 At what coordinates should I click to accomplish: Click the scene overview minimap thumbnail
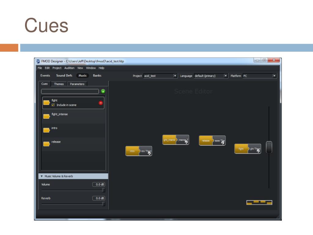[259, 203]
